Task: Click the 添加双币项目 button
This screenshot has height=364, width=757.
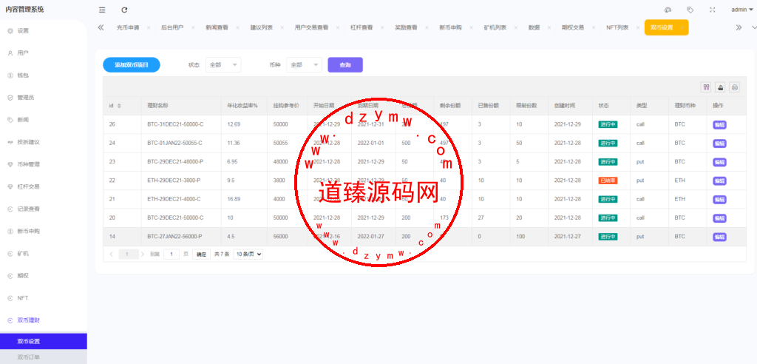Action: point(132,65)
